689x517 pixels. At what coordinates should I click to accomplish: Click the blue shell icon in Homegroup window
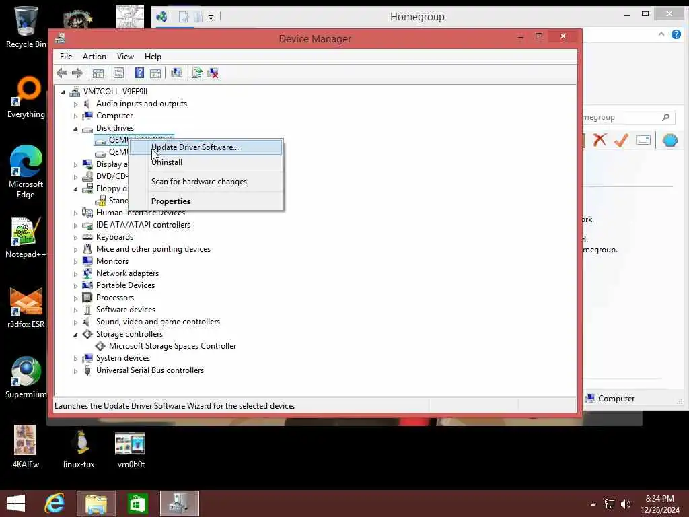point(670,140)
